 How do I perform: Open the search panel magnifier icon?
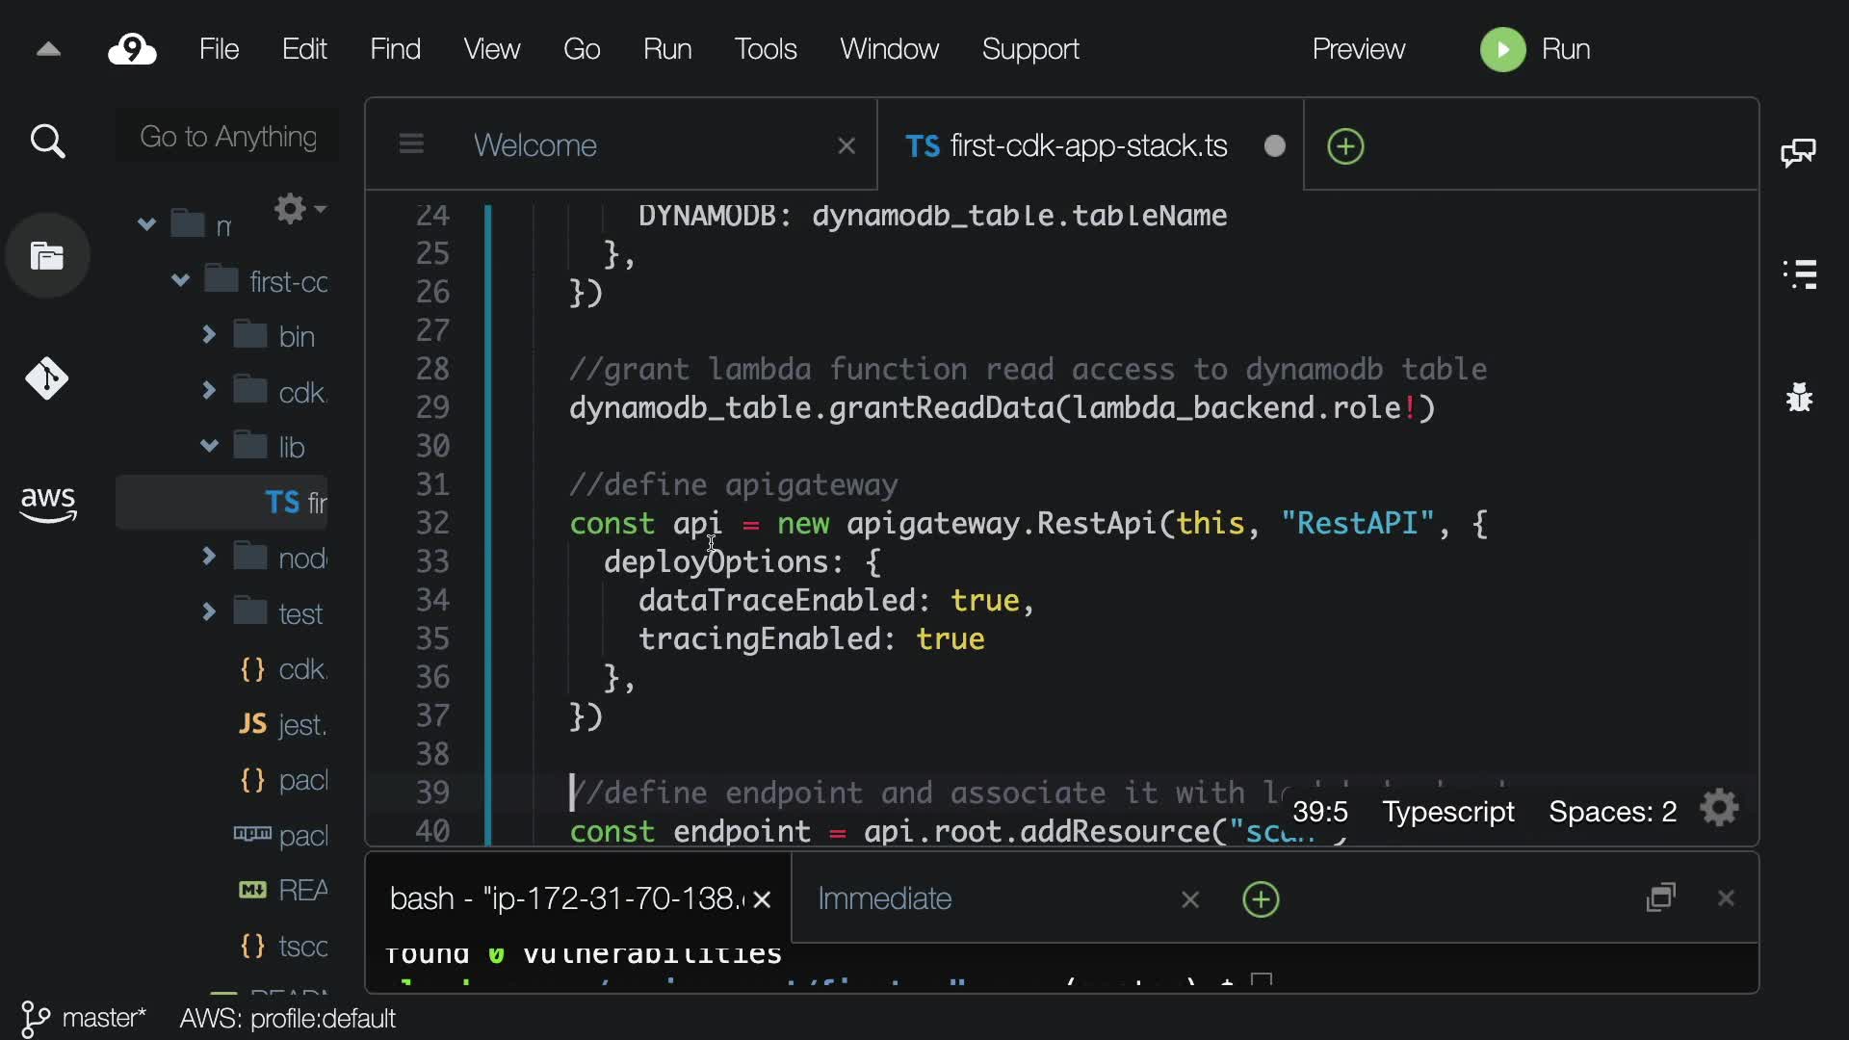pos(47,142)
